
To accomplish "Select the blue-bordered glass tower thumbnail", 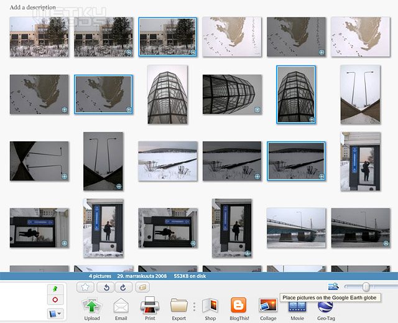I will (296, 95).
